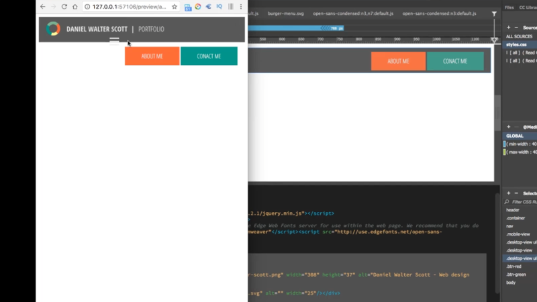Open the blue calendar browser extension
Viewport: 537px width, 302px height.
tap(188, 7)
